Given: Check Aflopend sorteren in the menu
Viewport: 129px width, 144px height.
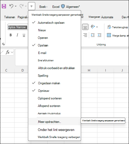Looking at the screenshot, I should click(54, 106).
